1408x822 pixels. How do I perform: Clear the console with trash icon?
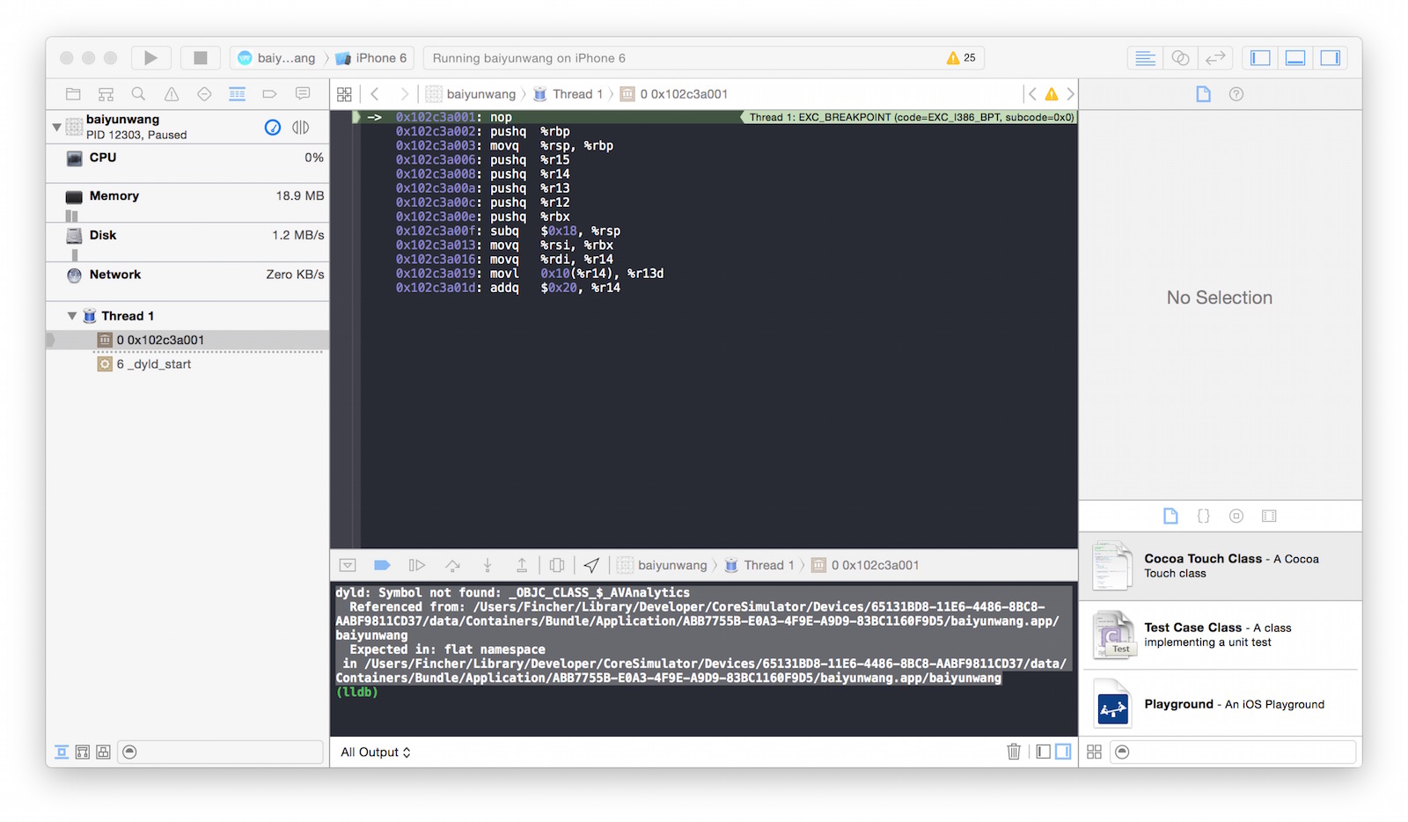(1014, 752)
